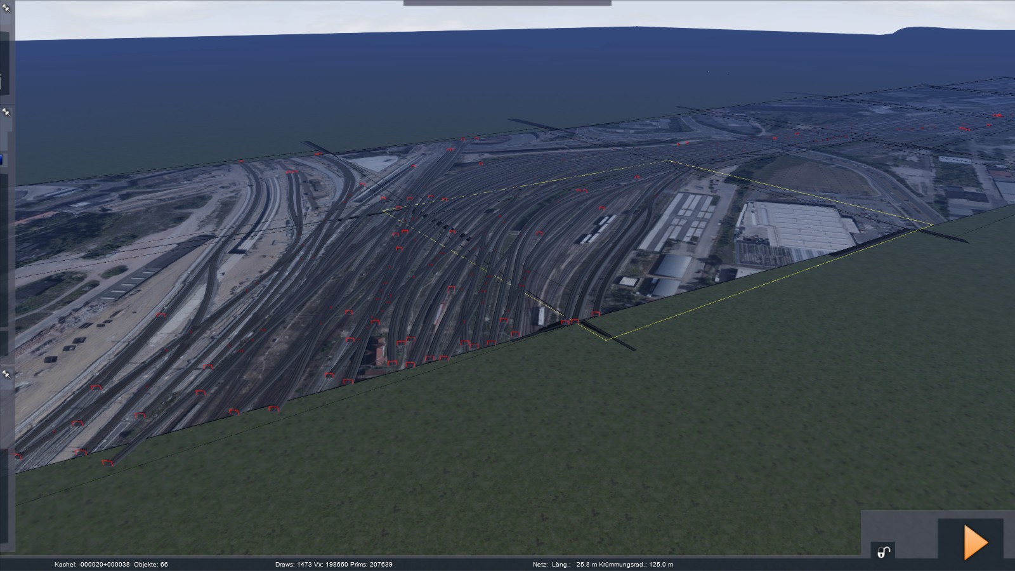Select the 'Vx: 198660' vertex count
The height and width of the screenshot is (571, 1015).
point(331,565)
